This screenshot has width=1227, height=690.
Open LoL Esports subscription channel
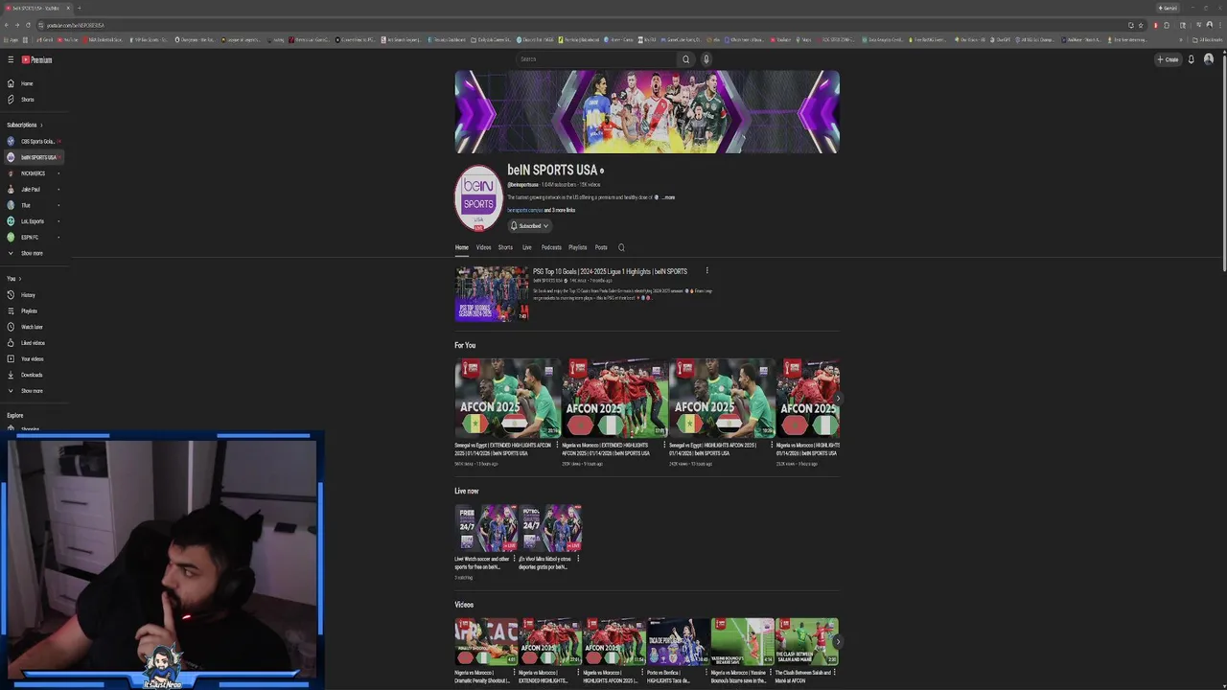point(34,221)
